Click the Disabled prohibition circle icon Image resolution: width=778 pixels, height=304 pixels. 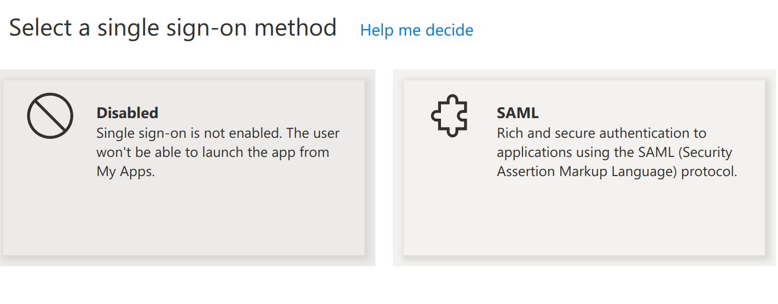[50, 115]
